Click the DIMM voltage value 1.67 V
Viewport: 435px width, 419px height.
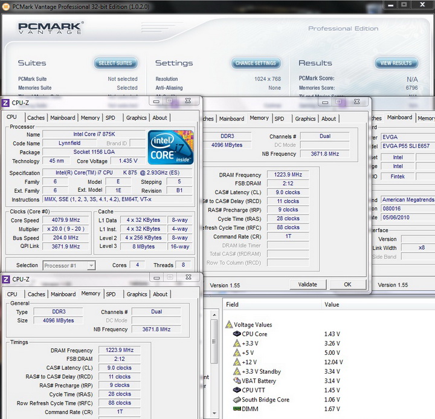(x=332, y=409)
